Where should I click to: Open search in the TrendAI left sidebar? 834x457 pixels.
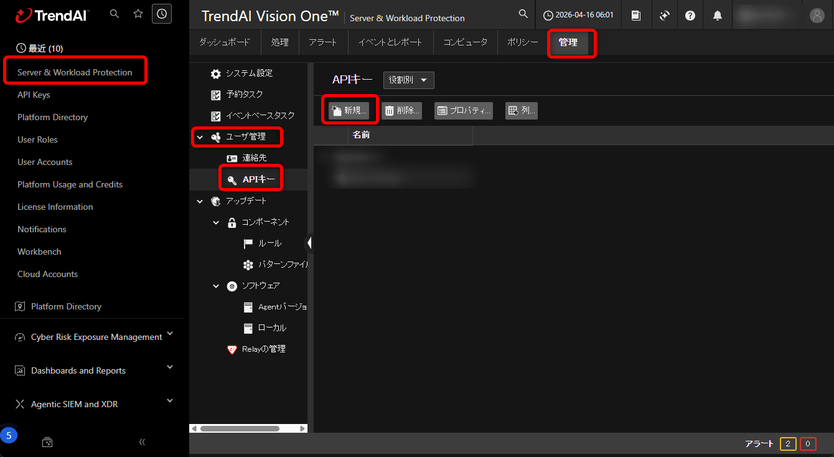pyautogui.click(x=114, y=14)
